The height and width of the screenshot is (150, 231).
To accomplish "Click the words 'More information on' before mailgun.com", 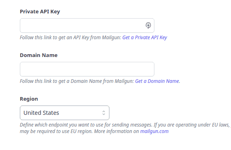I will (117, 131).
